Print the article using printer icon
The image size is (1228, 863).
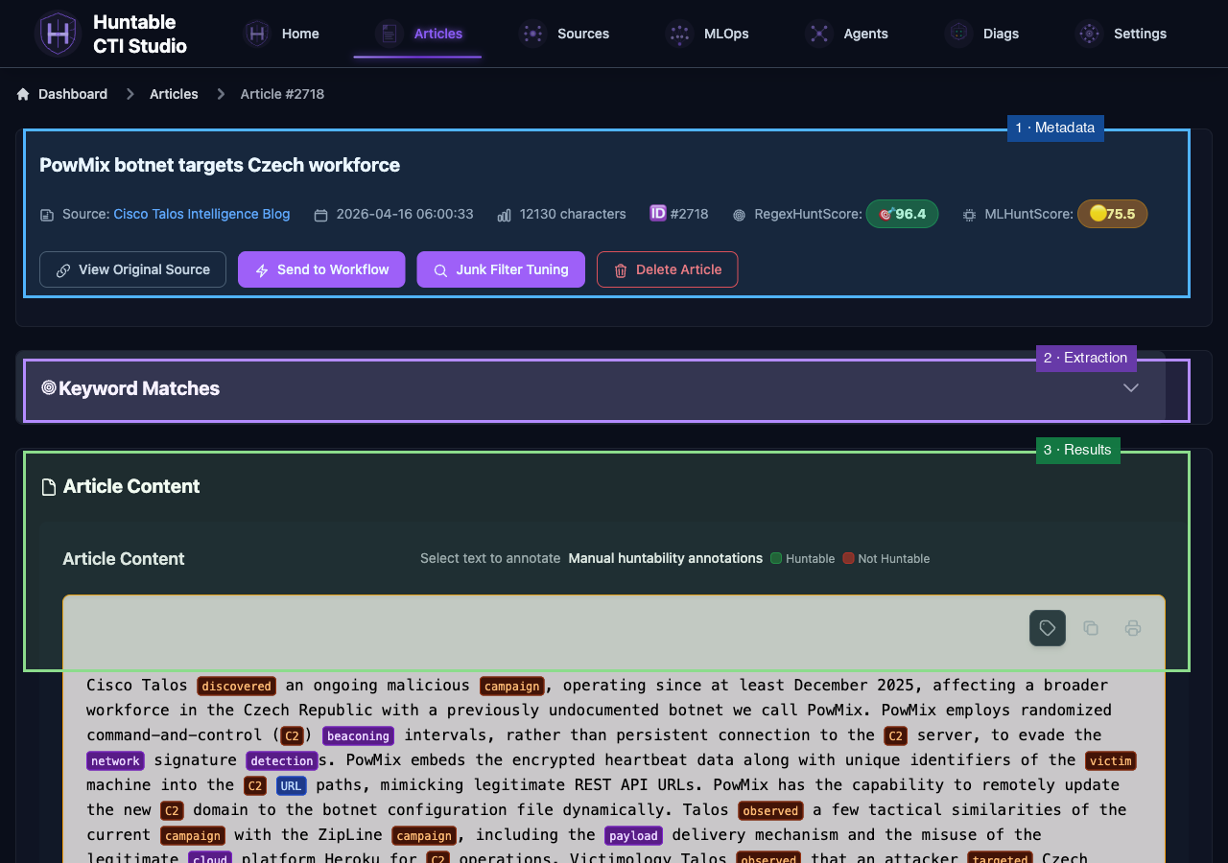[x=1133, y=628]
